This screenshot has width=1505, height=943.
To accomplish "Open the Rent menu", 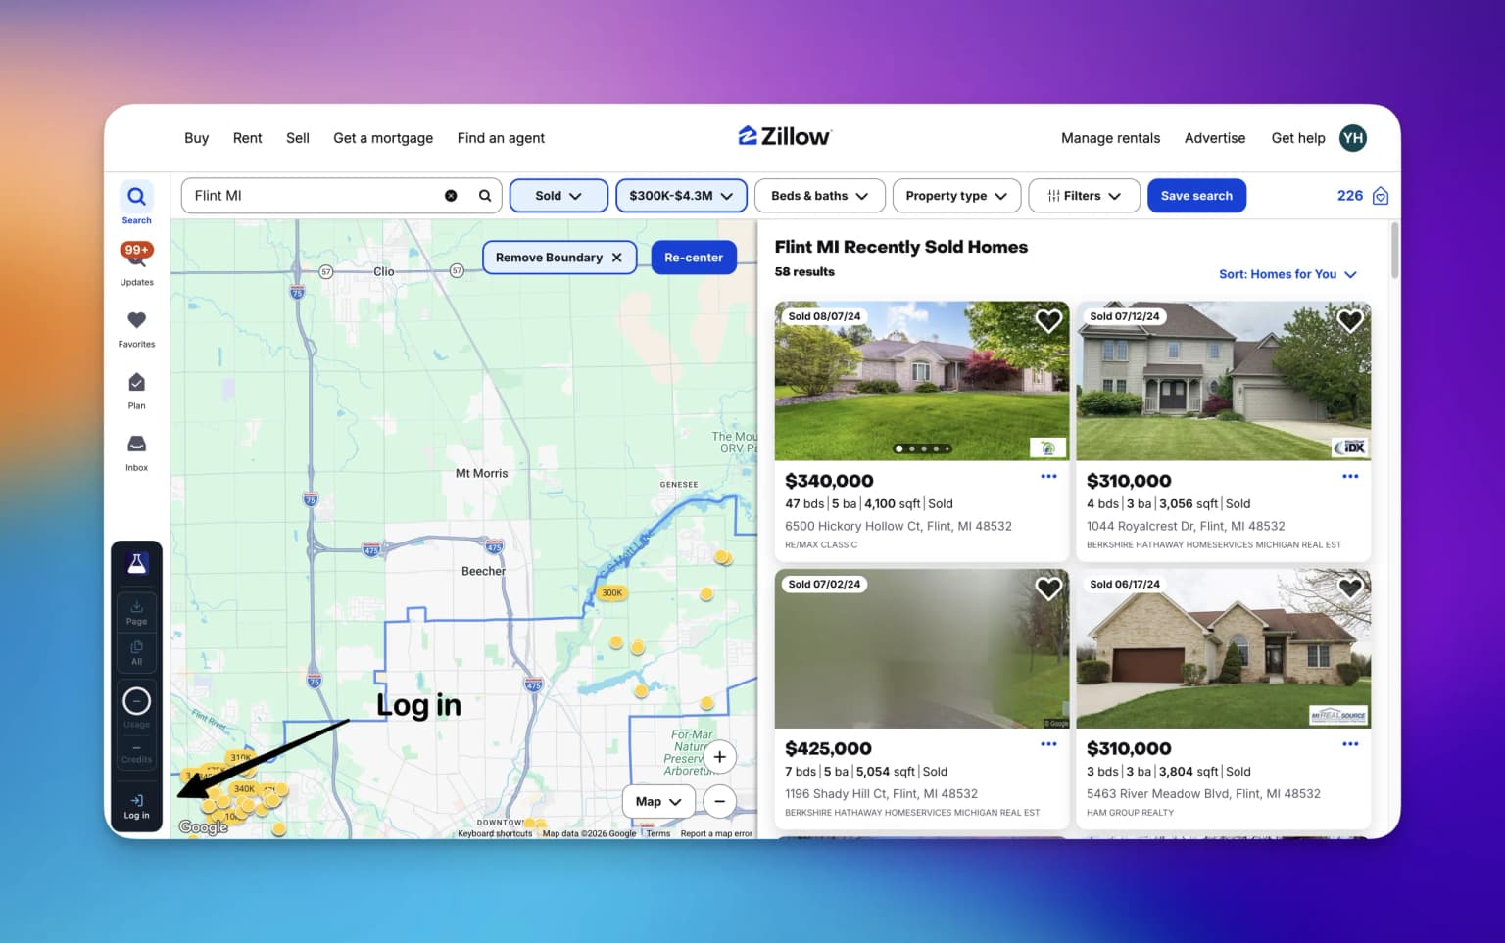I will 247,138.
